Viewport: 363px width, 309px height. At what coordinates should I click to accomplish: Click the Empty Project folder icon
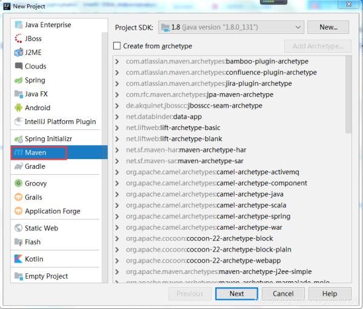tap(19, 276)
